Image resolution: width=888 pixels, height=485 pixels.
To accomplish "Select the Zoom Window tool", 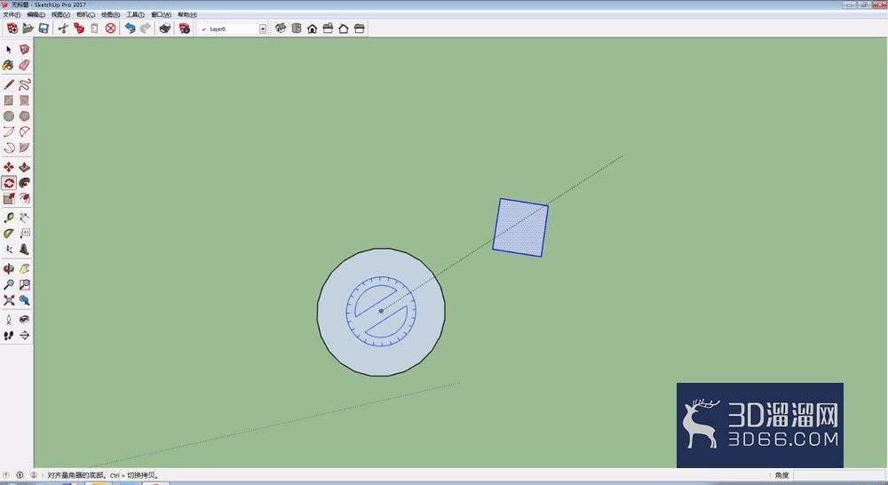I will 24,284.
